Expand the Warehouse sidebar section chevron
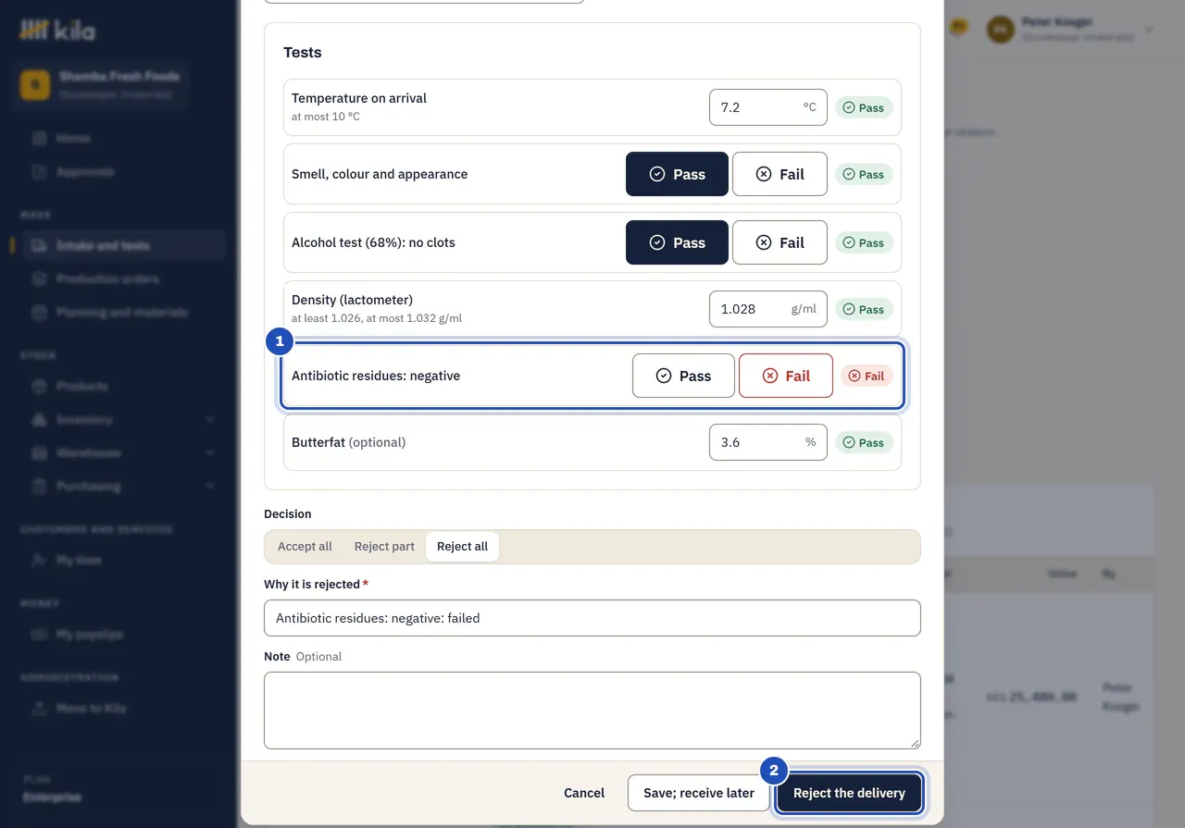 pos(210,452)
